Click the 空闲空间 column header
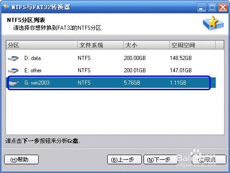 [x=192, y=45]
